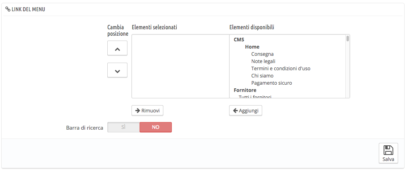Select the Home category entry
407x171 pixels.
[x=252, y=47]
